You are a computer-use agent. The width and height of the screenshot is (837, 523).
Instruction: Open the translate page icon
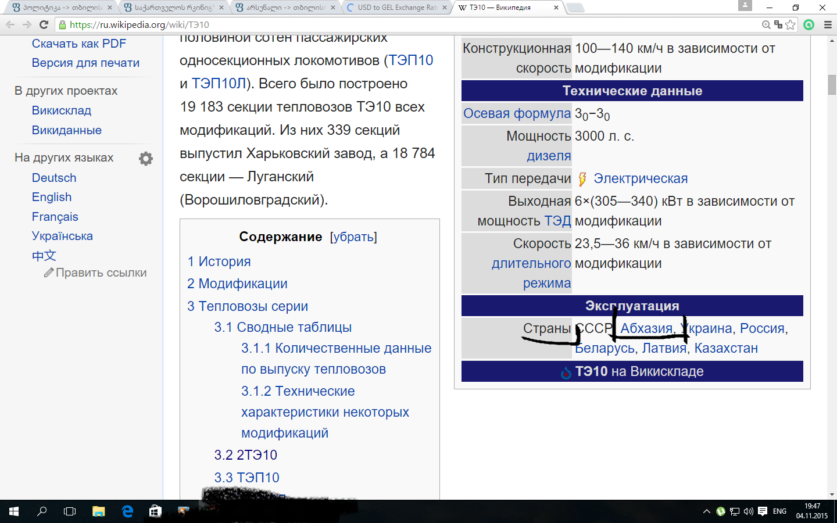click(778, 24)
